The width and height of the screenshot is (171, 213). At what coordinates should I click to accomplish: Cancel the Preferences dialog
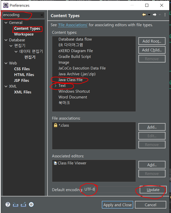tap(151, 205)
